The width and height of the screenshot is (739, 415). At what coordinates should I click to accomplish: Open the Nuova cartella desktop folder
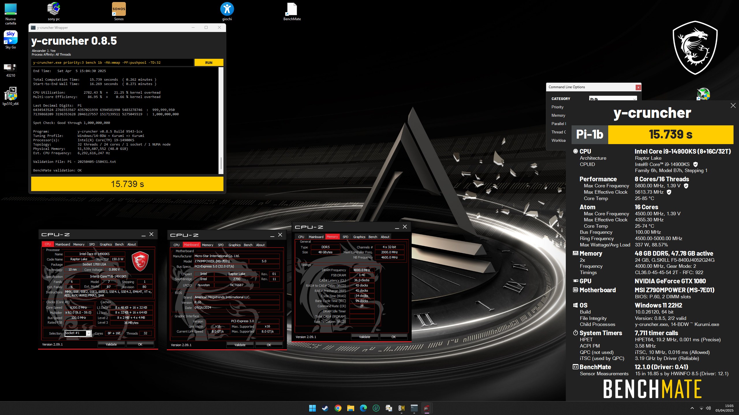click(x=11, y=14)
